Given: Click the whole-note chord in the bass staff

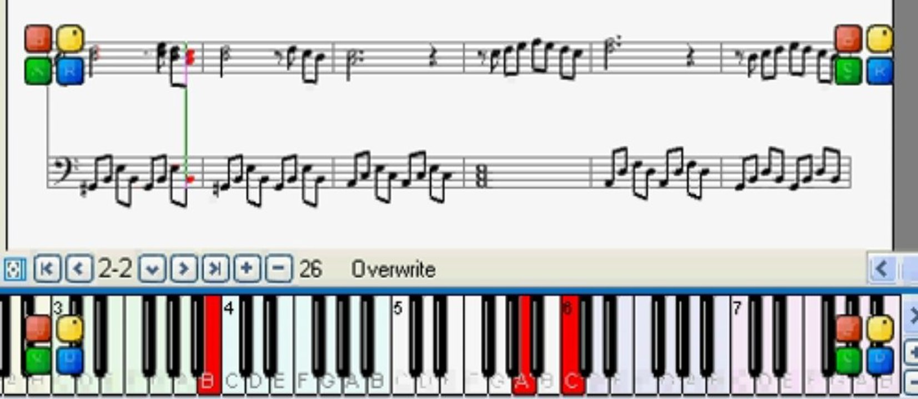Looking at the screenshot, I should point(480,177).
